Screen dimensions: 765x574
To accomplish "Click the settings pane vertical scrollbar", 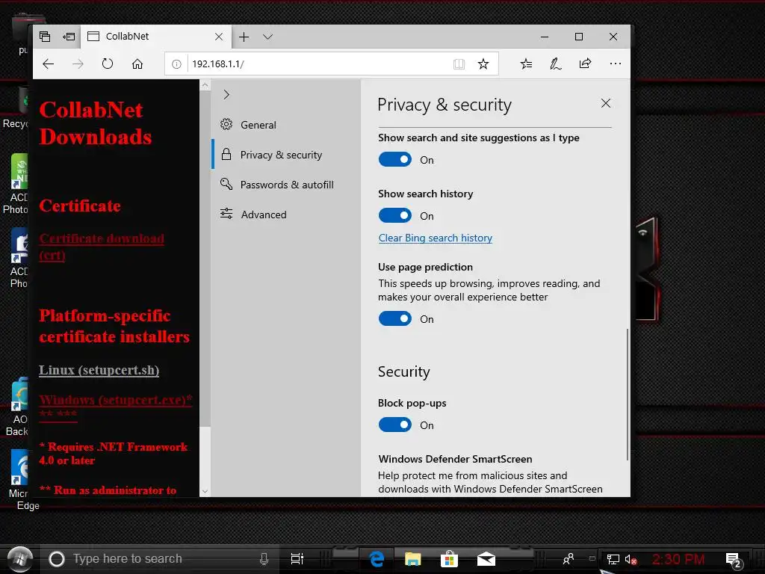I will 627,394.
